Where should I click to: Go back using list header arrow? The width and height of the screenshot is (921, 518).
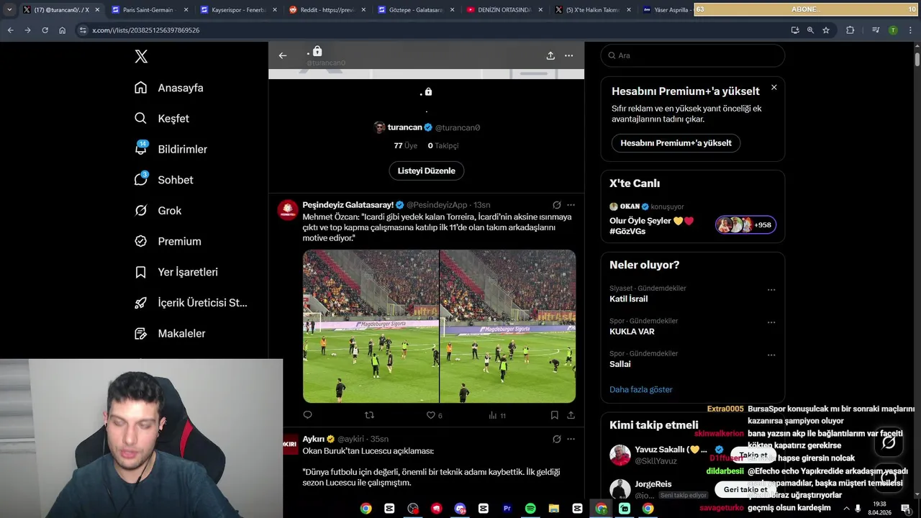[x=283, y=55]
